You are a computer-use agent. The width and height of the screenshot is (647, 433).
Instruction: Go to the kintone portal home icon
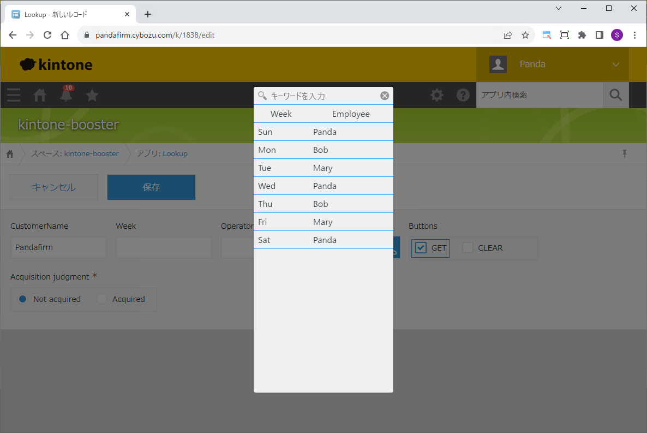coord(40,95)
